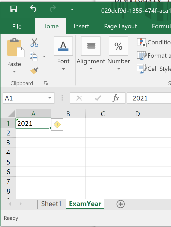The height and width of the screenshot is (227, 171).
Task: Click the Copy icon in Clipboard group
Action: (x=34, y=56)
